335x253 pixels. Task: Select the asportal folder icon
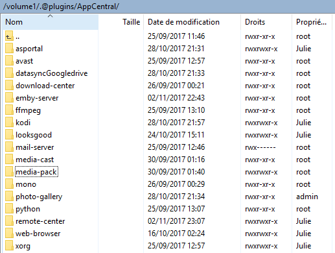pyautogui.click(x=9, y=48)
